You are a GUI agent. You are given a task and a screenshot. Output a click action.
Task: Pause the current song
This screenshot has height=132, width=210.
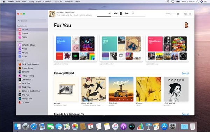(121, 13)
